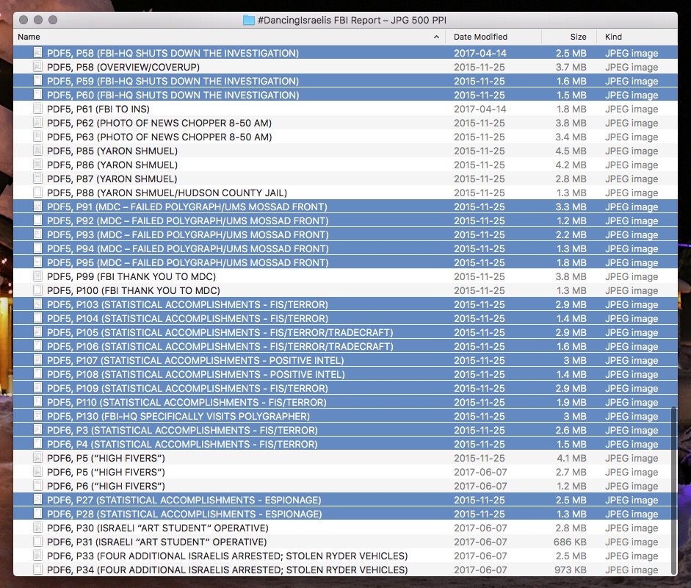Click the vertical scrollbar thumb

(x=673, y=490)
